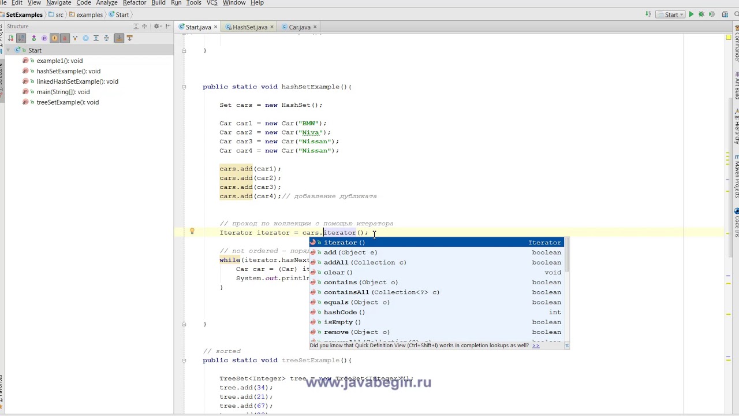The image size is (739, 416).
Task: Click the >> link in completion tip
Action: coord(536,346)
